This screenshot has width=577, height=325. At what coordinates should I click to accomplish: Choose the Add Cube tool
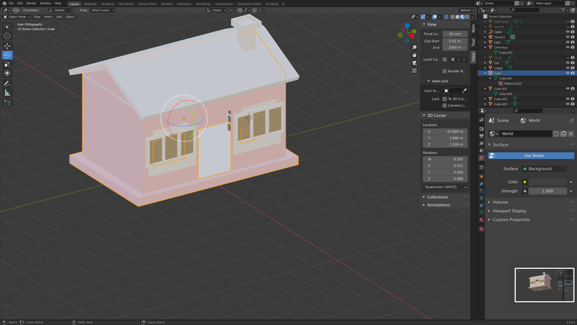(7, 104)
